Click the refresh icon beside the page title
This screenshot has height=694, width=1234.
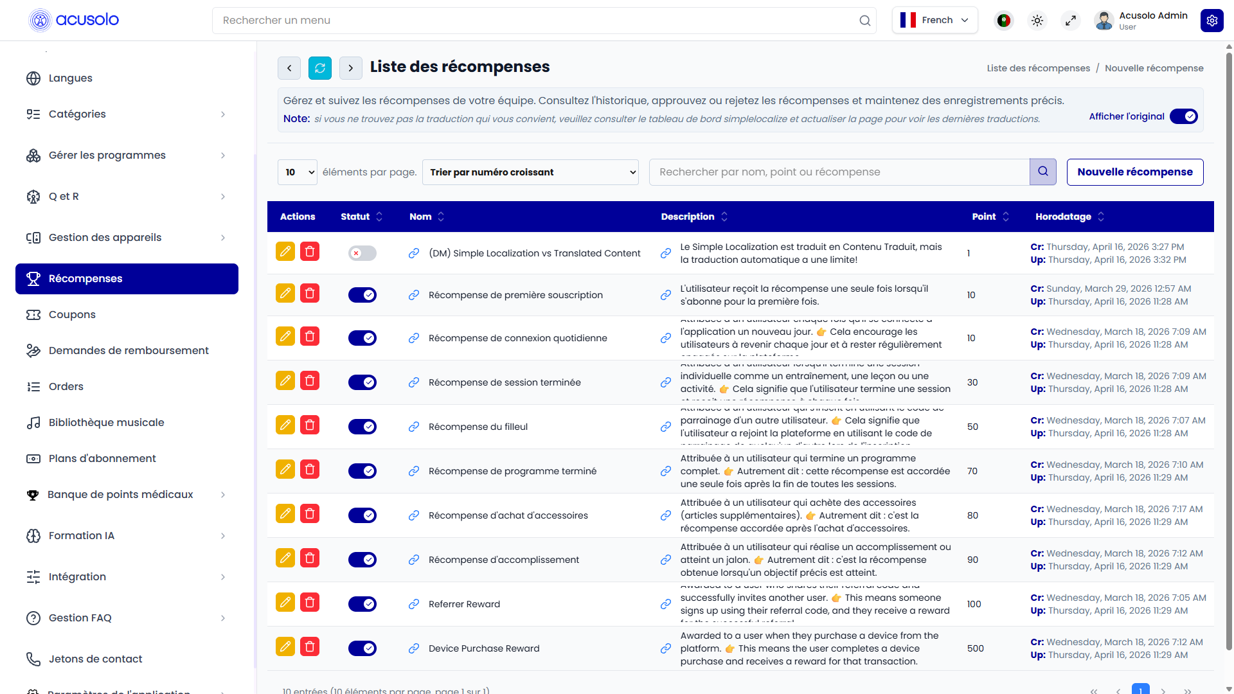tap(320, 68)
